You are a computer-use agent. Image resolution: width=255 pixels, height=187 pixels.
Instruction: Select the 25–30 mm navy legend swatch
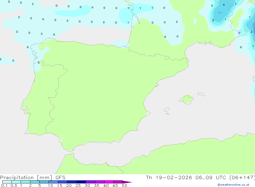pyautogui.click(x=81, y=182)
